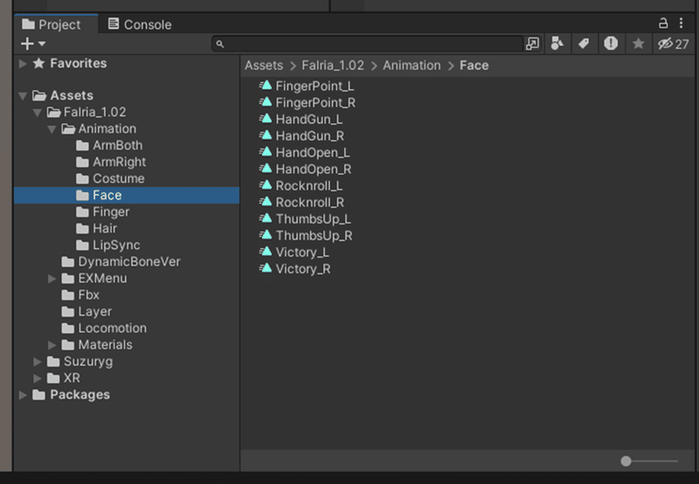Open the plus Create dropdown

32,44
